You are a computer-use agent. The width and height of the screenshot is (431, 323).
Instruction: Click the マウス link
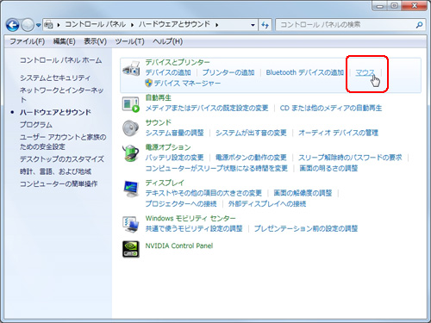pyautogui.click(x=365, y=72)
